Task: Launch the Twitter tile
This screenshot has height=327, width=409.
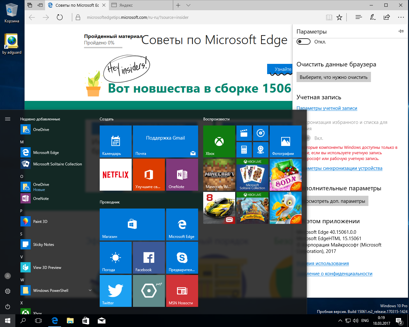Action: 116,291
